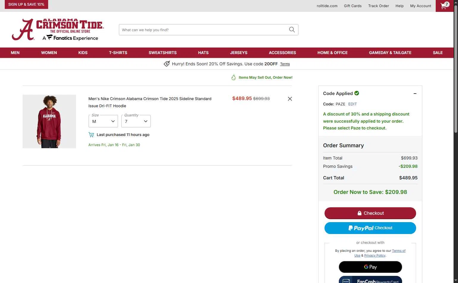458x283 pixels.
Task: Click the Order Now to Save: $209.98 text
Action: 370,192
